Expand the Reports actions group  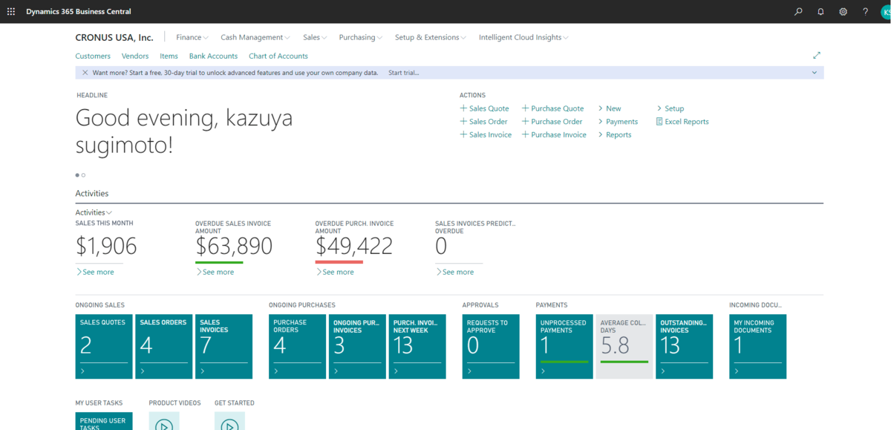coord(614,135)
